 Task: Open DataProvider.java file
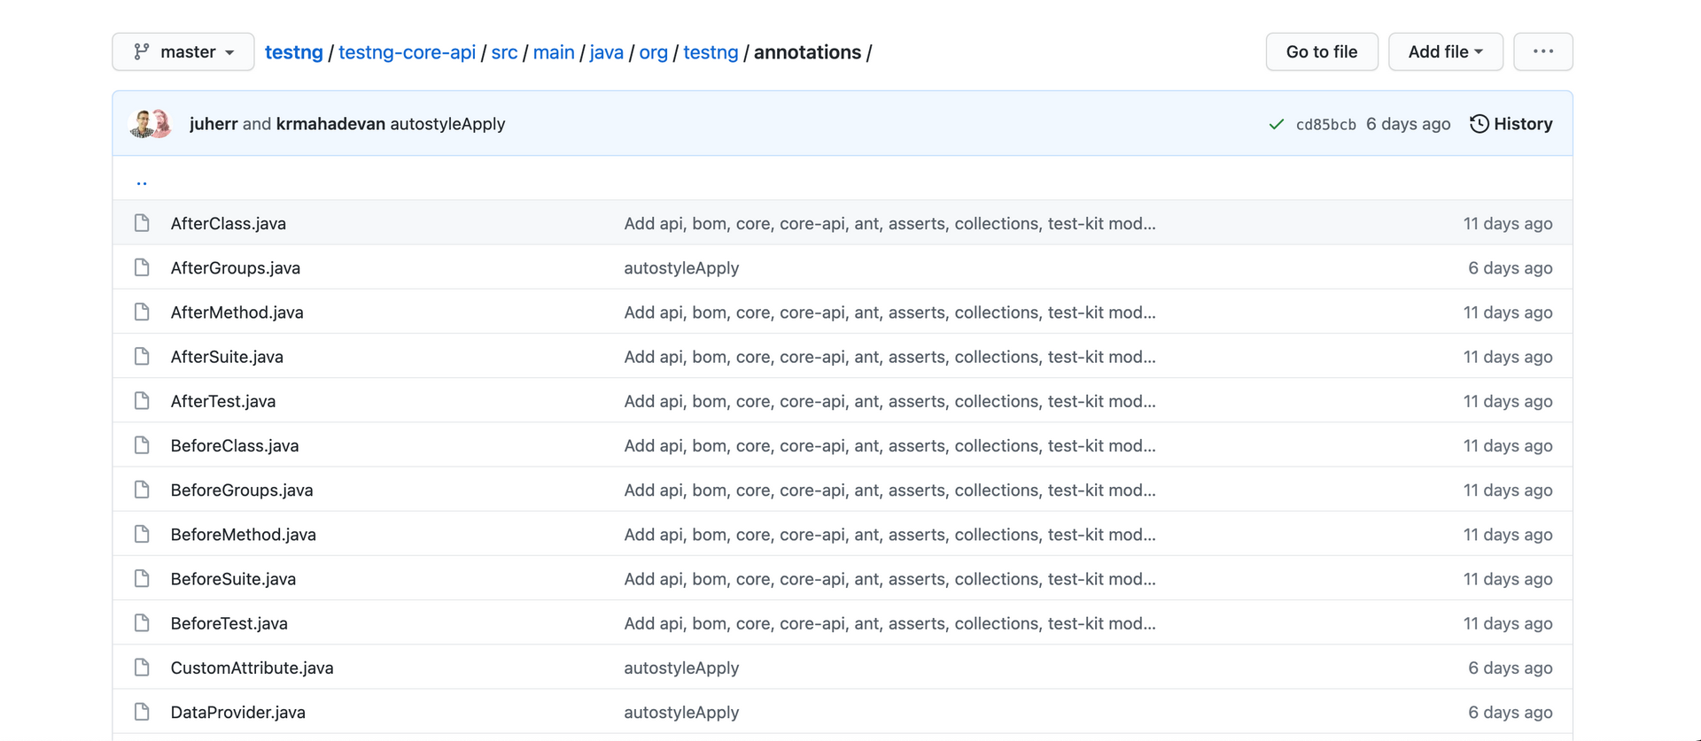point(238,712)
